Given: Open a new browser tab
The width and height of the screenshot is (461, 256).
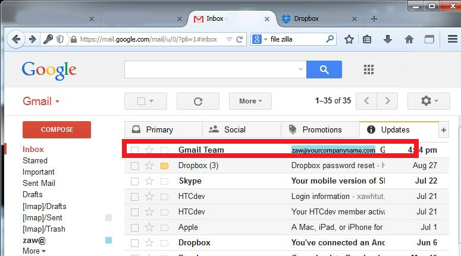Looking at the screenshot, I should pos(374,19).
